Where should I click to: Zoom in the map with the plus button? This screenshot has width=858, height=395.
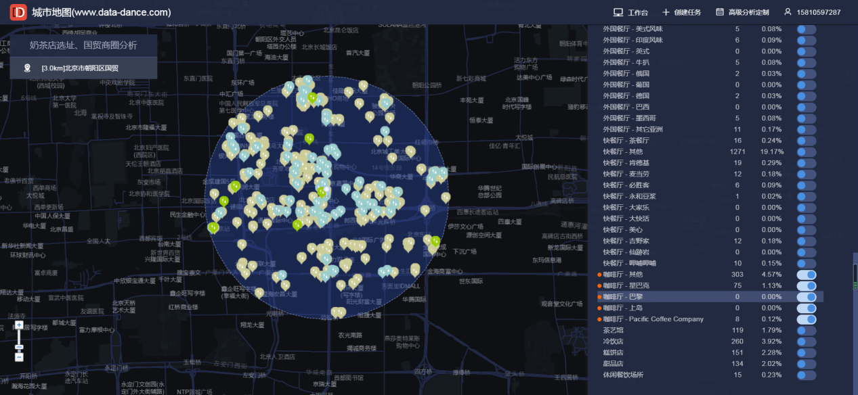(19, 325)
